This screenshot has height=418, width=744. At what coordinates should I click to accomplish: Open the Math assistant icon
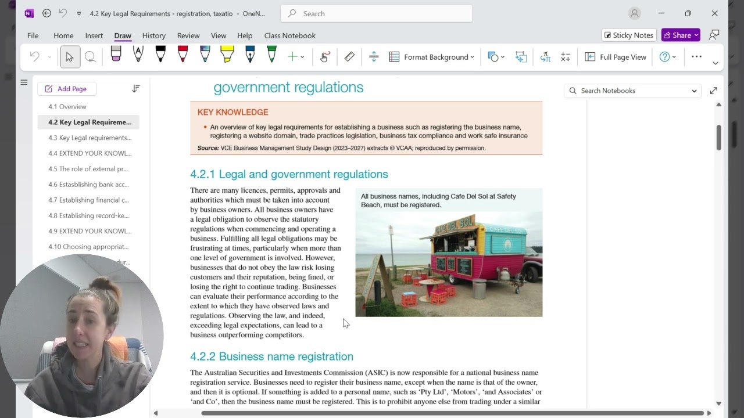coord(566,57)
